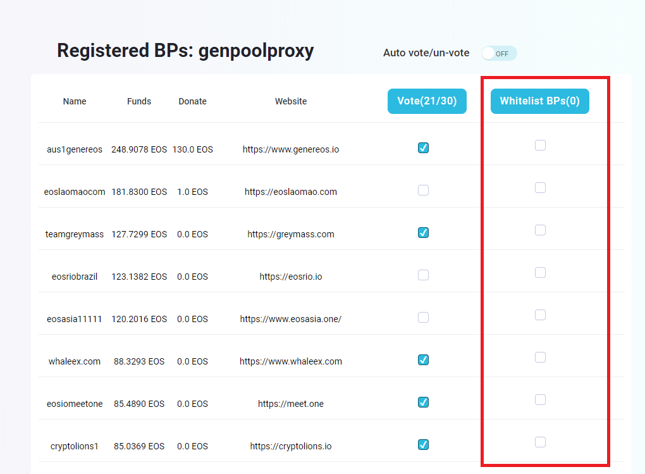
Task: Whitelist teamgreymass using its checkbox
Action: click(x=540, y=230)
